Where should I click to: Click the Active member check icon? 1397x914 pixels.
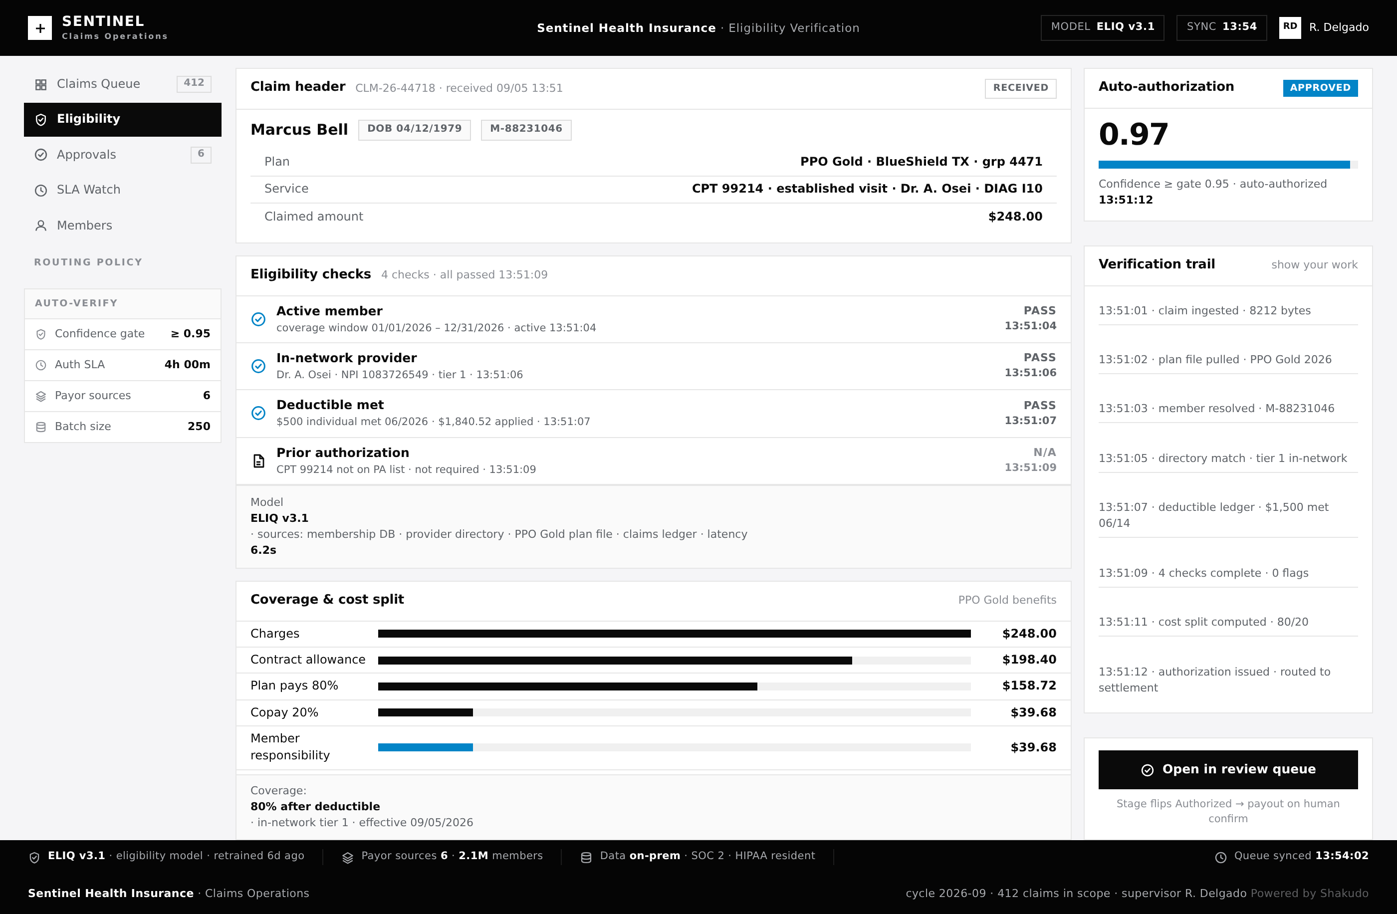point(258,319)
